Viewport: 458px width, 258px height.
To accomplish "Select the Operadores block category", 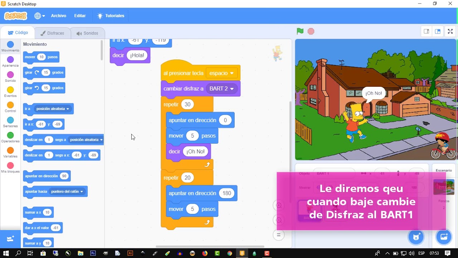I will (10, 138).
